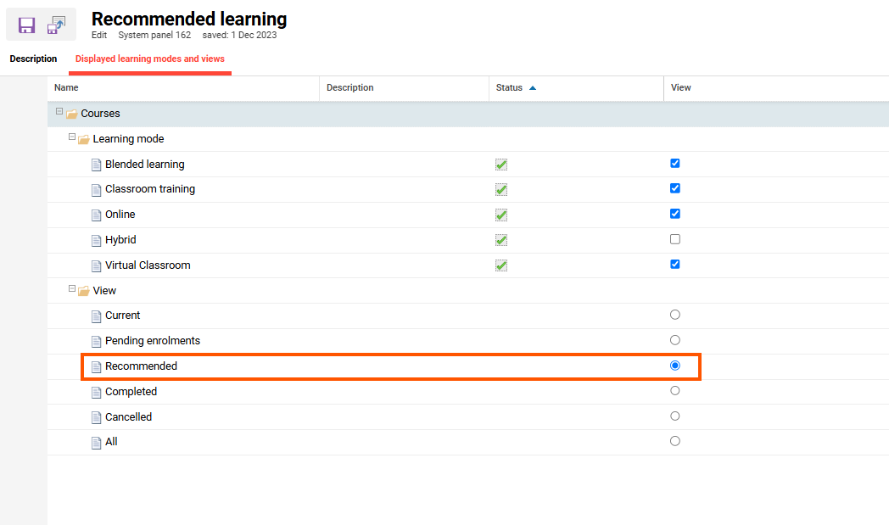Viewport: 889px width, 525px height.
Task: Switch to the Description tab
Action: (33, 59)
